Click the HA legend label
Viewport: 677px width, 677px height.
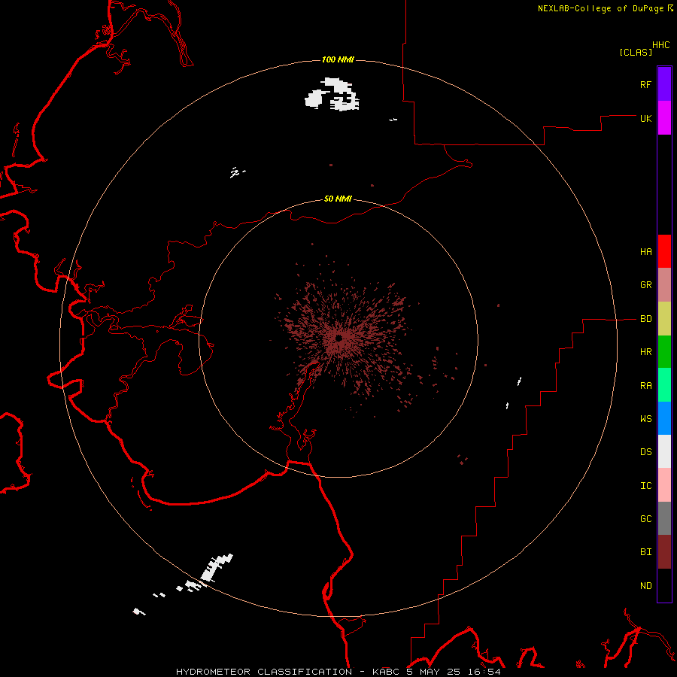click(645, 252)
